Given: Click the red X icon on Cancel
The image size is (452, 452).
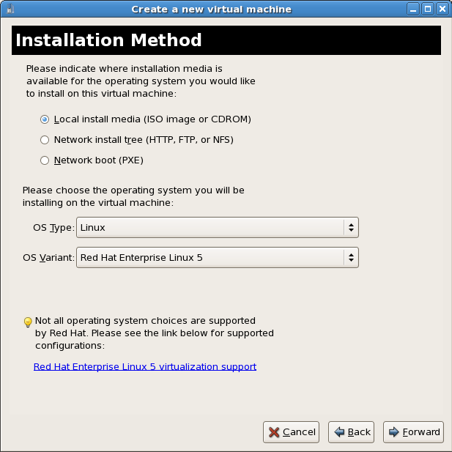Looking at the screenshot, I should point(274,432).
